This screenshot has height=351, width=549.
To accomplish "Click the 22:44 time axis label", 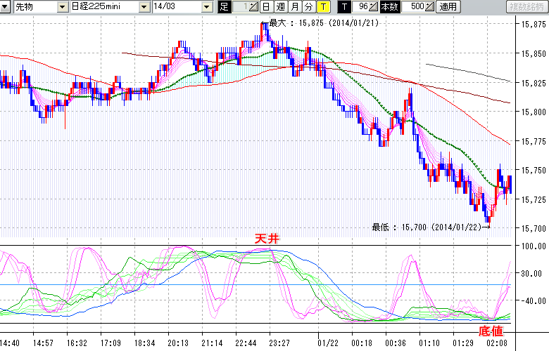I will pos(246,343).
